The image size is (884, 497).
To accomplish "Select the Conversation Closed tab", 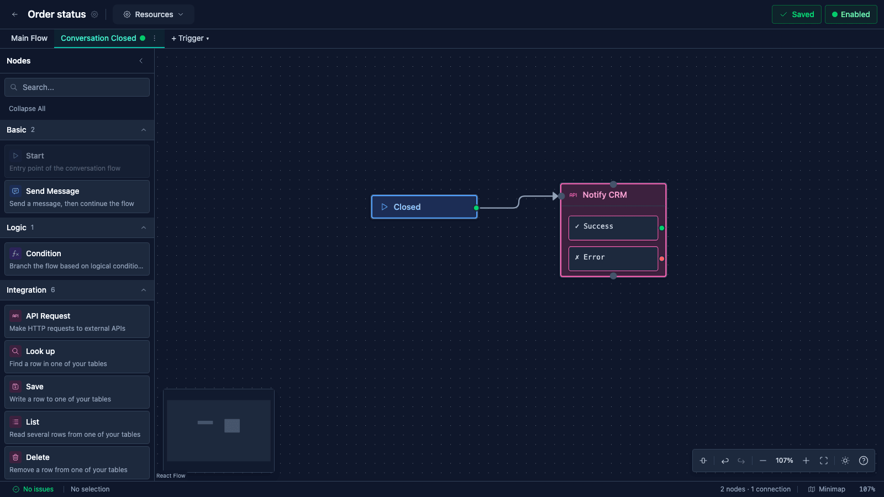I will pos(98,38).
